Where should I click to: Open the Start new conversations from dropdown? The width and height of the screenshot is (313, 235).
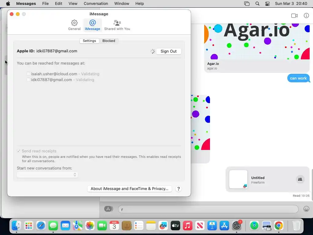[47, 175]
